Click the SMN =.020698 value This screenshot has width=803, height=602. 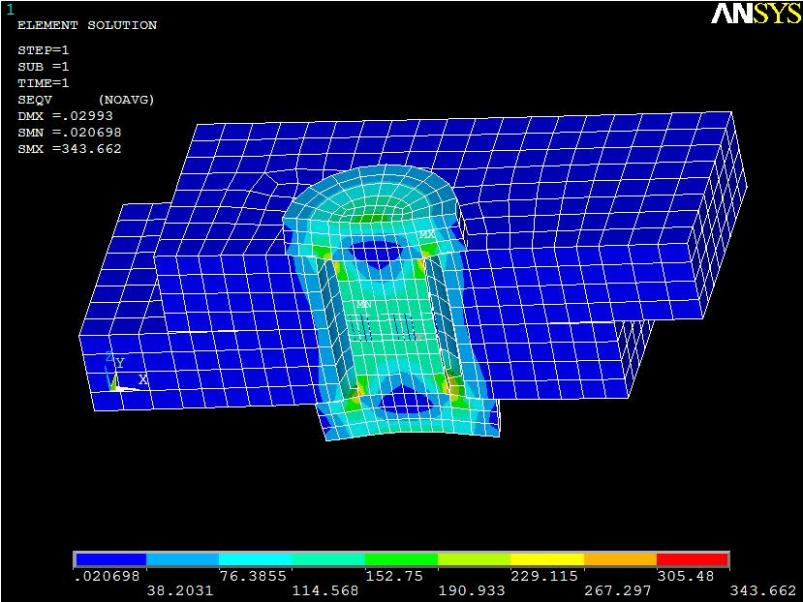(69, 133)
